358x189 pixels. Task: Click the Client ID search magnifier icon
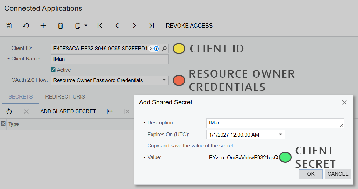(164, 49)
